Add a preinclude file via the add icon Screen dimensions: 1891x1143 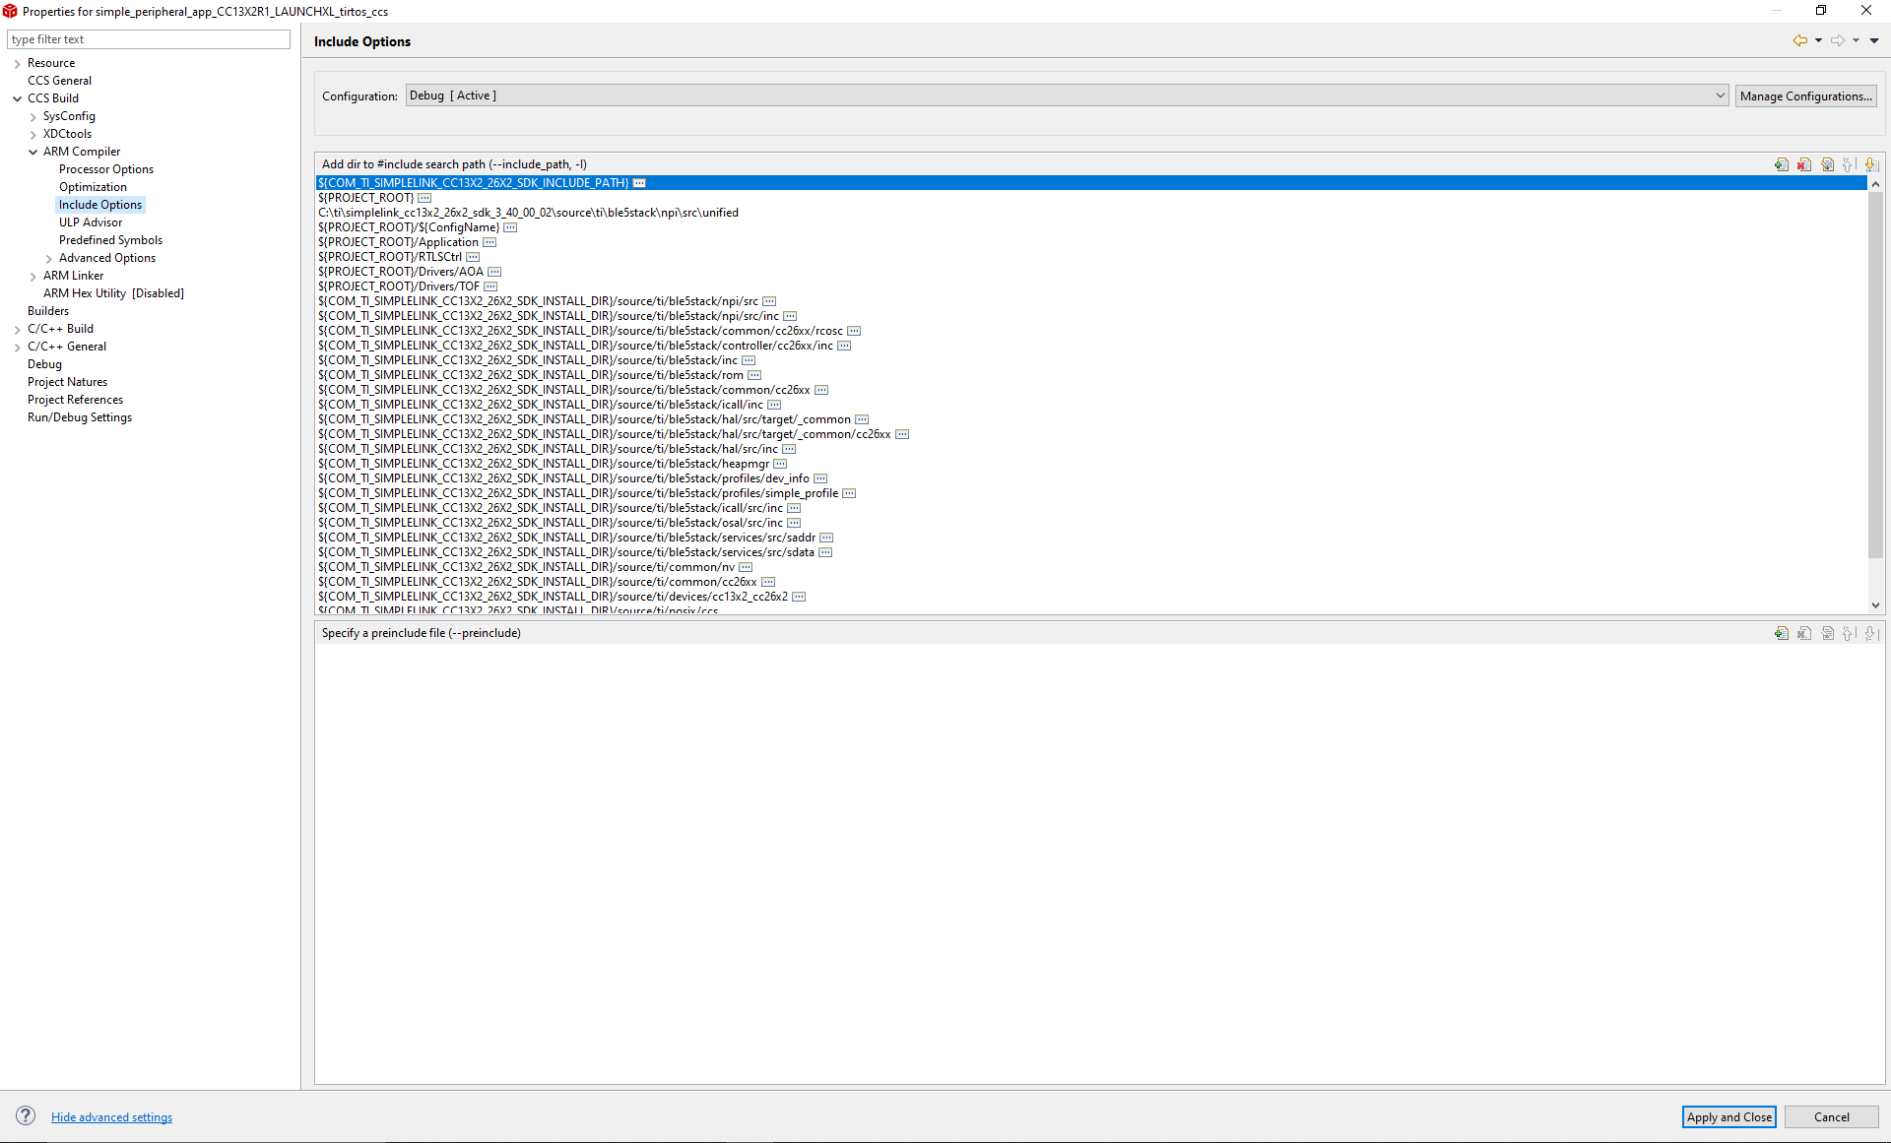click(x=1781, y=633)
